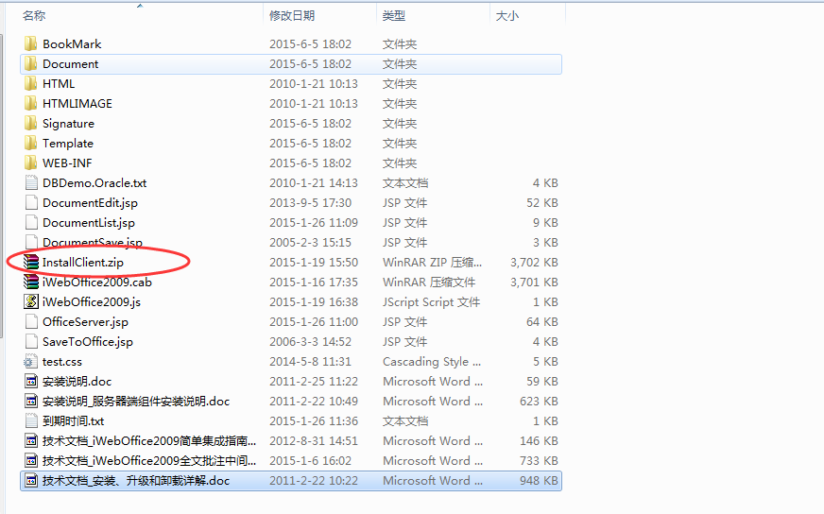Select the file name InstallClient.zip
Viewport: 824px width, 514px height.
pyautogui.click(x=83, y=263)
